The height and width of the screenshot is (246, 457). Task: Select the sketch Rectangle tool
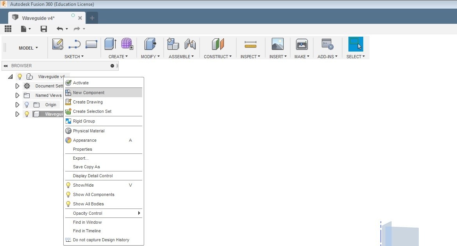tap(91, 44)
